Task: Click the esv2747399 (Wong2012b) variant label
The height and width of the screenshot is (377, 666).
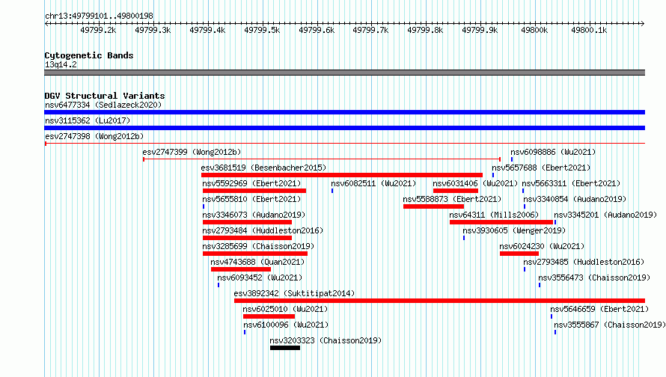Action: point(192,152)
